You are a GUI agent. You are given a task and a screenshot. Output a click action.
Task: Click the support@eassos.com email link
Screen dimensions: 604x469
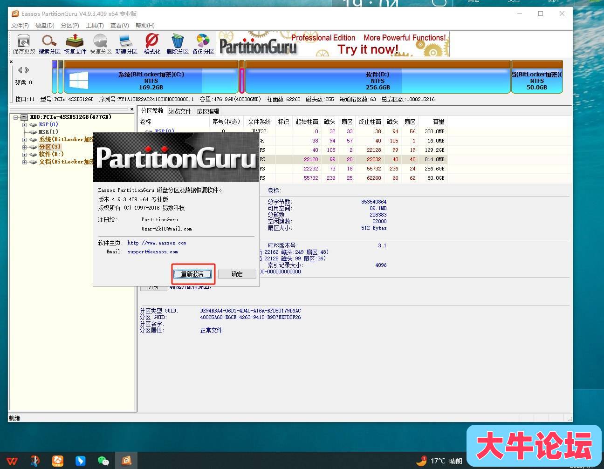[x=152, y=251]
